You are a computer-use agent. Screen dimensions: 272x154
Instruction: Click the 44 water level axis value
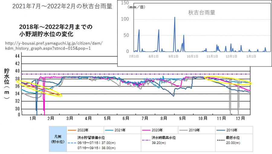click(18, 56)
